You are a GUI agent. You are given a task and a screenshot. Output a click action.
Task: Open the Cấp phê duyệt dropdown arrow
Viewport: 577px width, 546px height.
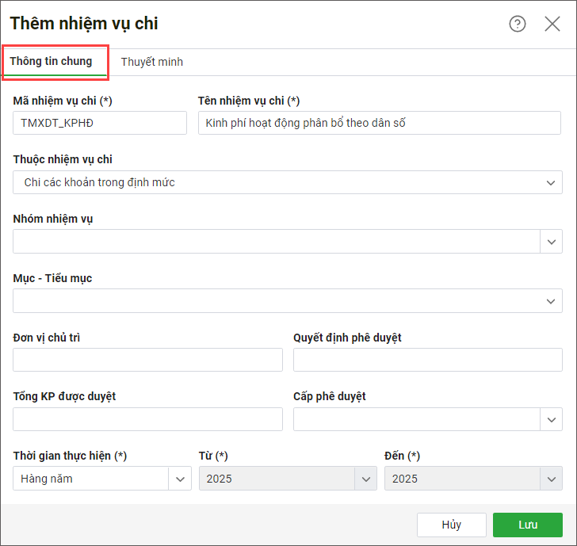552,419
